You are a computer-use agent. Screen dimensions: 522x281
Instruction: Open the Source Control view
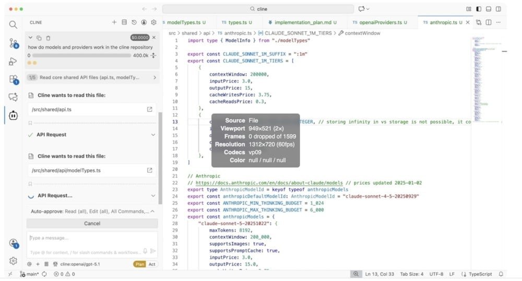tap(14, 43)
